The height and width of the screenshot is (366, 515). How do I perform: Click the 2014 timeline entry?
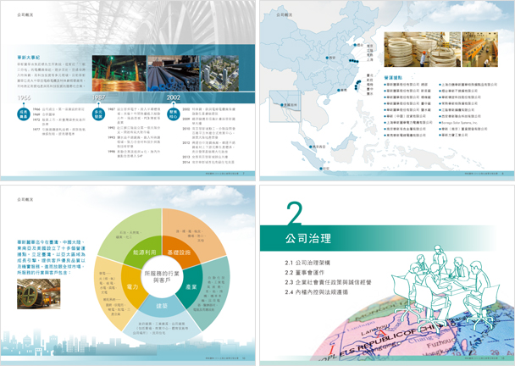(208, 162)
